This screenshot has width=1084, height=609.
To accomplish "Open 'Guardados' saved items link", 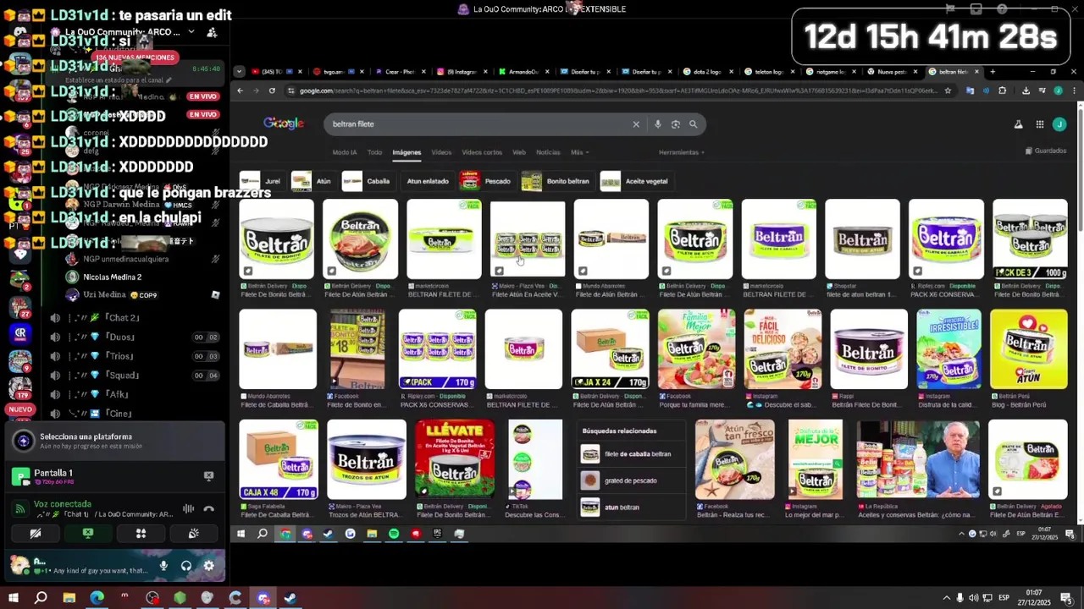I will click(1046, 151).
